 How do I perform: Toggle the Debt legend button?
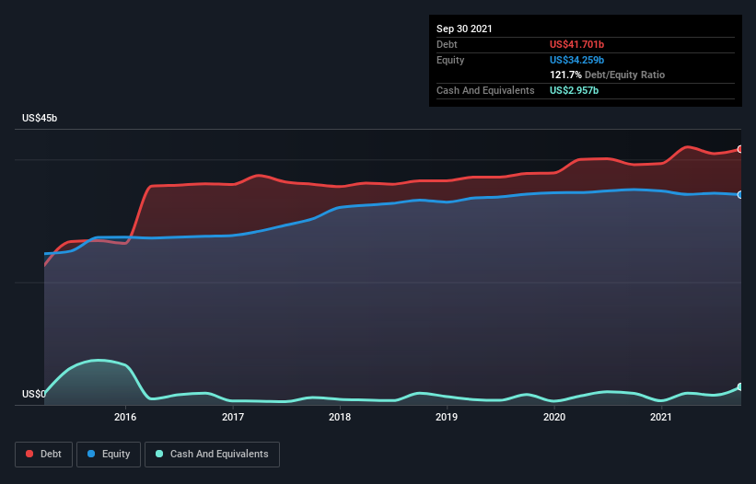click(x=44, y=455)
